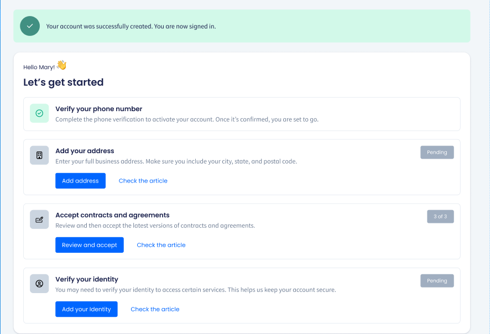Click the Pending badge on Verify your identity
This screenshot has height=334, width=490.
437,280
